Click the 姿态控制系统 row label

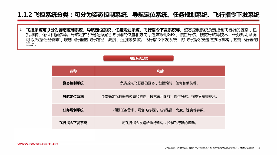tap(73, 83)
